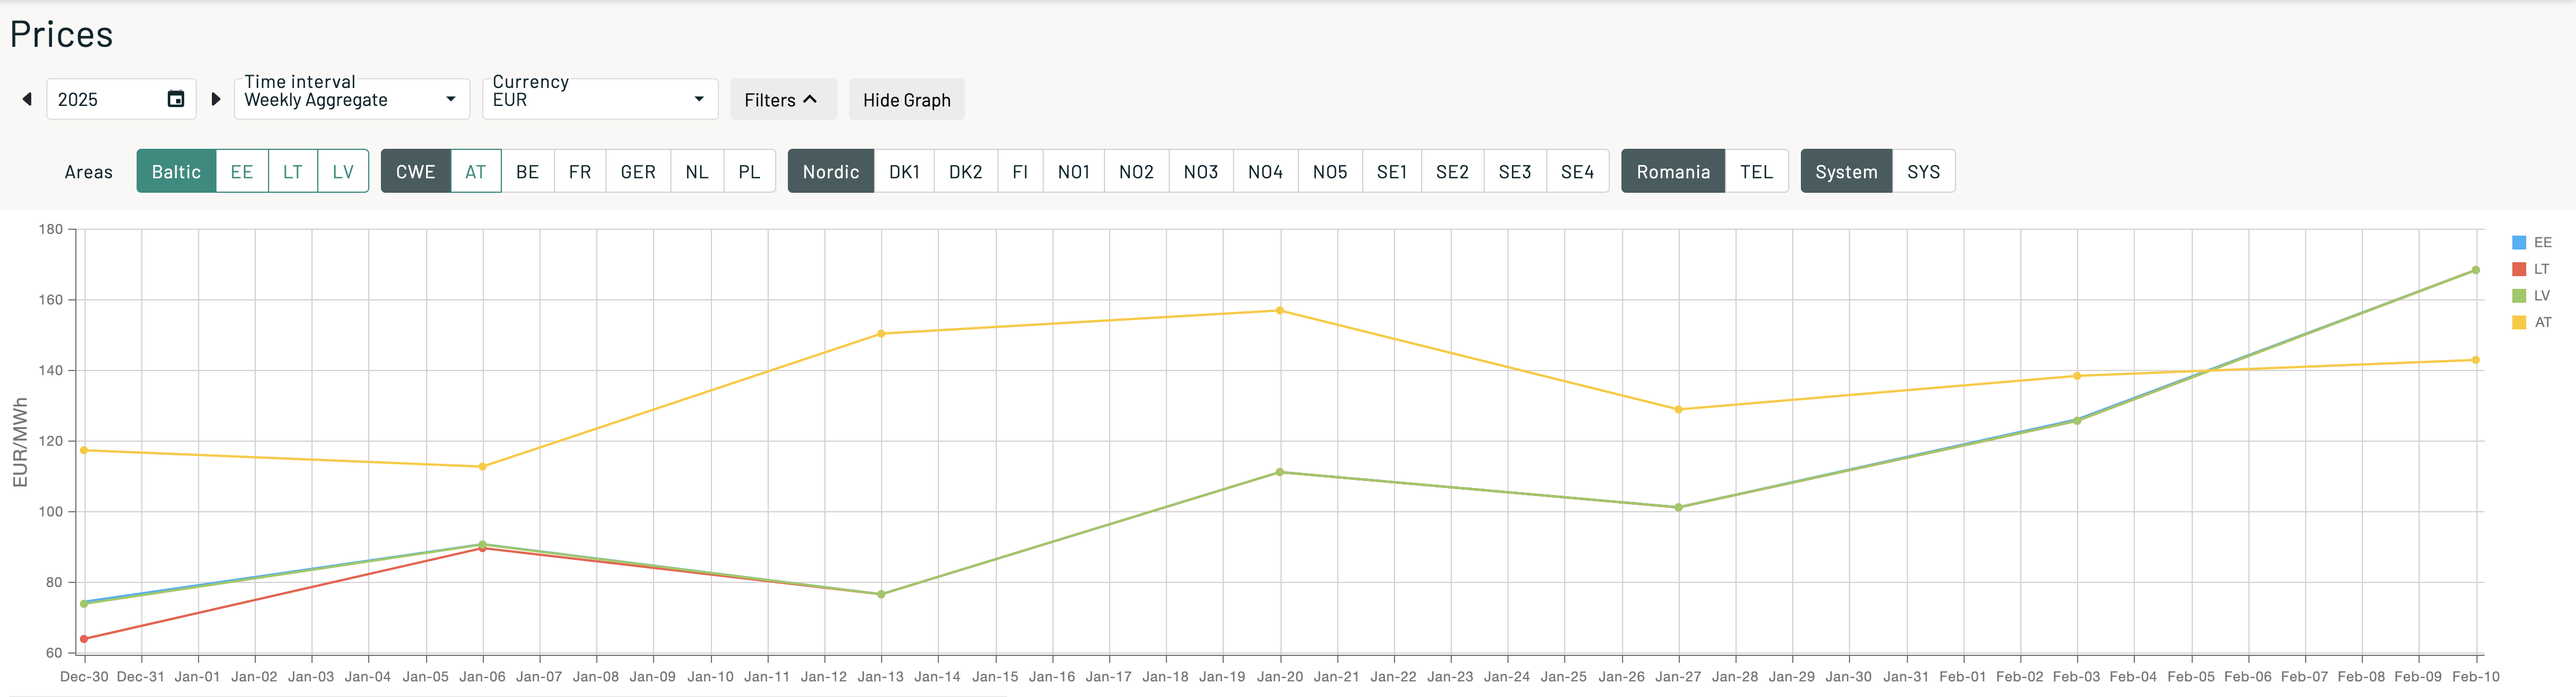
Task: Select the Baltic group button
Action: click(176, 171)
